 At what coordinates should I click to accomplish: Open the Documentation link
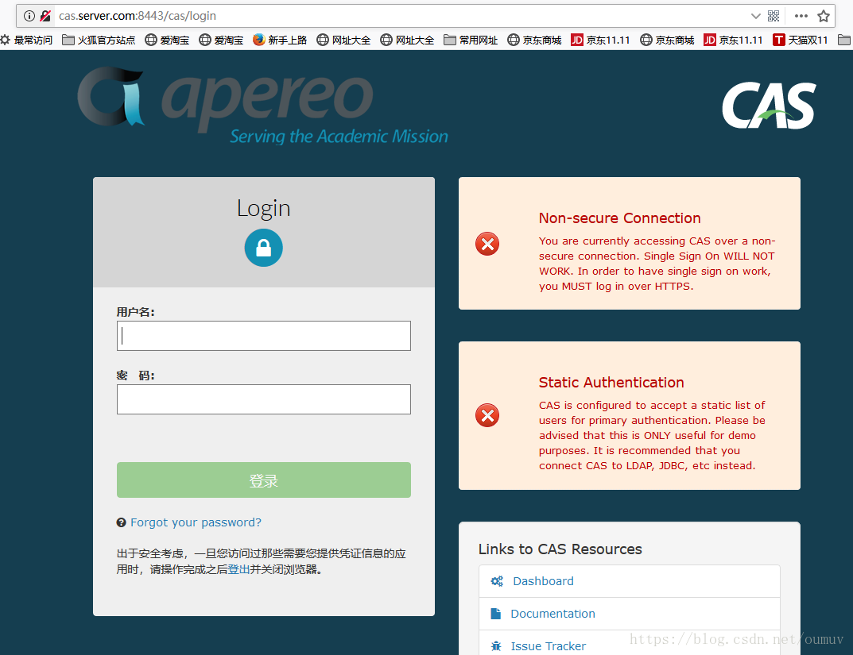coord(553,614)
